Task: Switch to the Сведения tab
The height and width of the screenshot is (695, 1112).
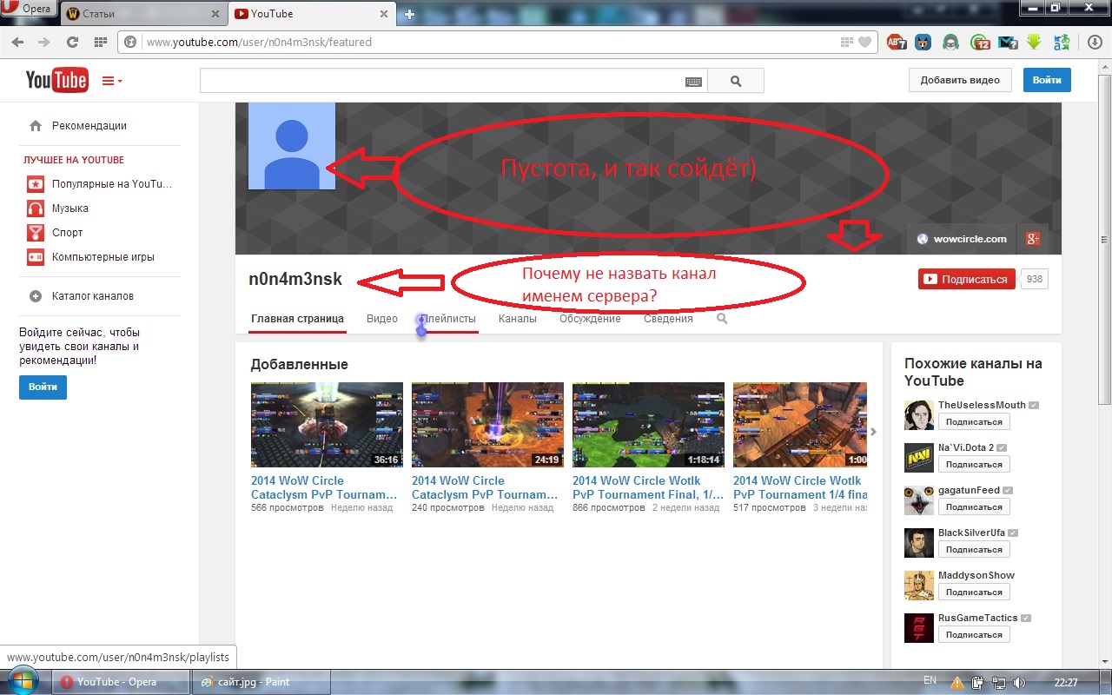Action: [x=668, y=319]
